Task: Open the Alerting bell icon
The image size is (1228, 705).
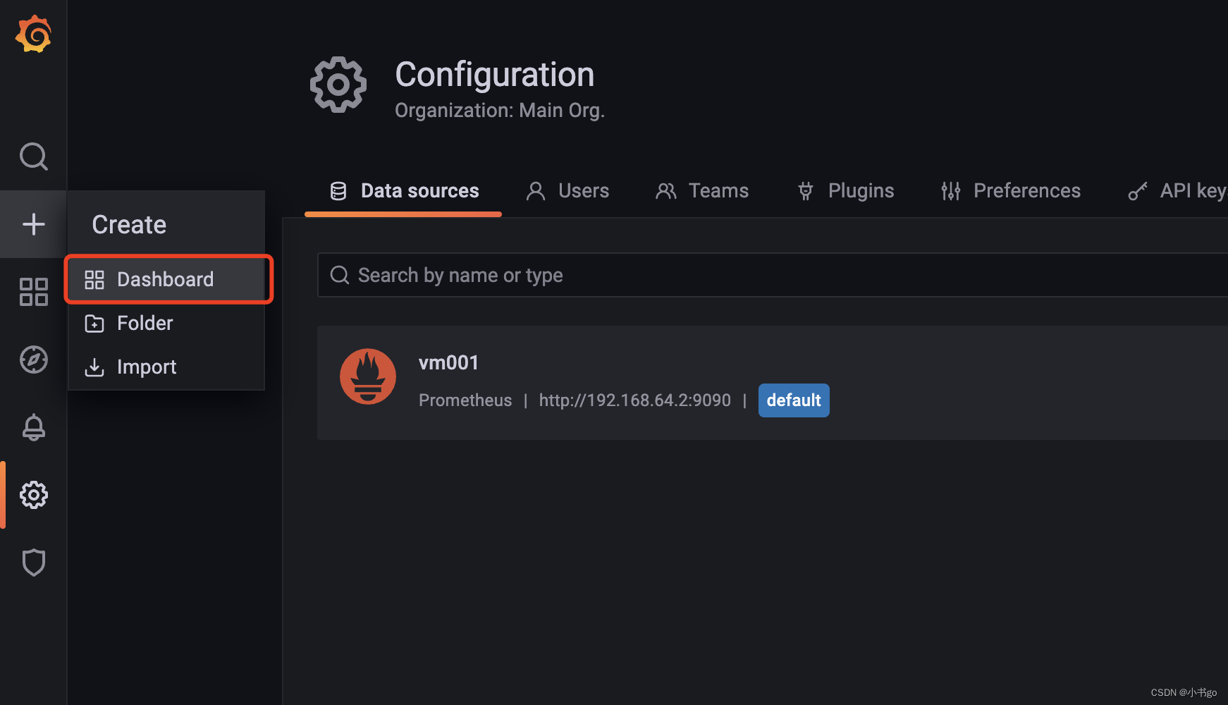Action: (33, 427)
